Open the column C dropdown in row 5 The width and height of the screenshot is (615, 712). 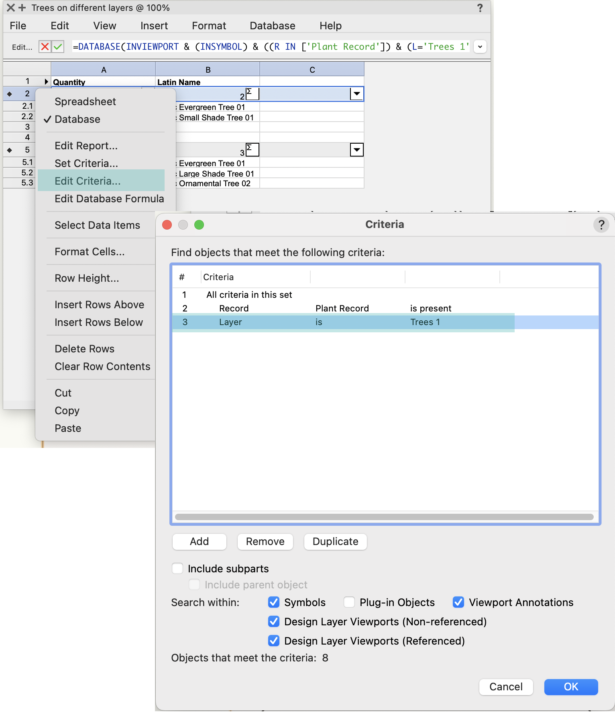356,150
